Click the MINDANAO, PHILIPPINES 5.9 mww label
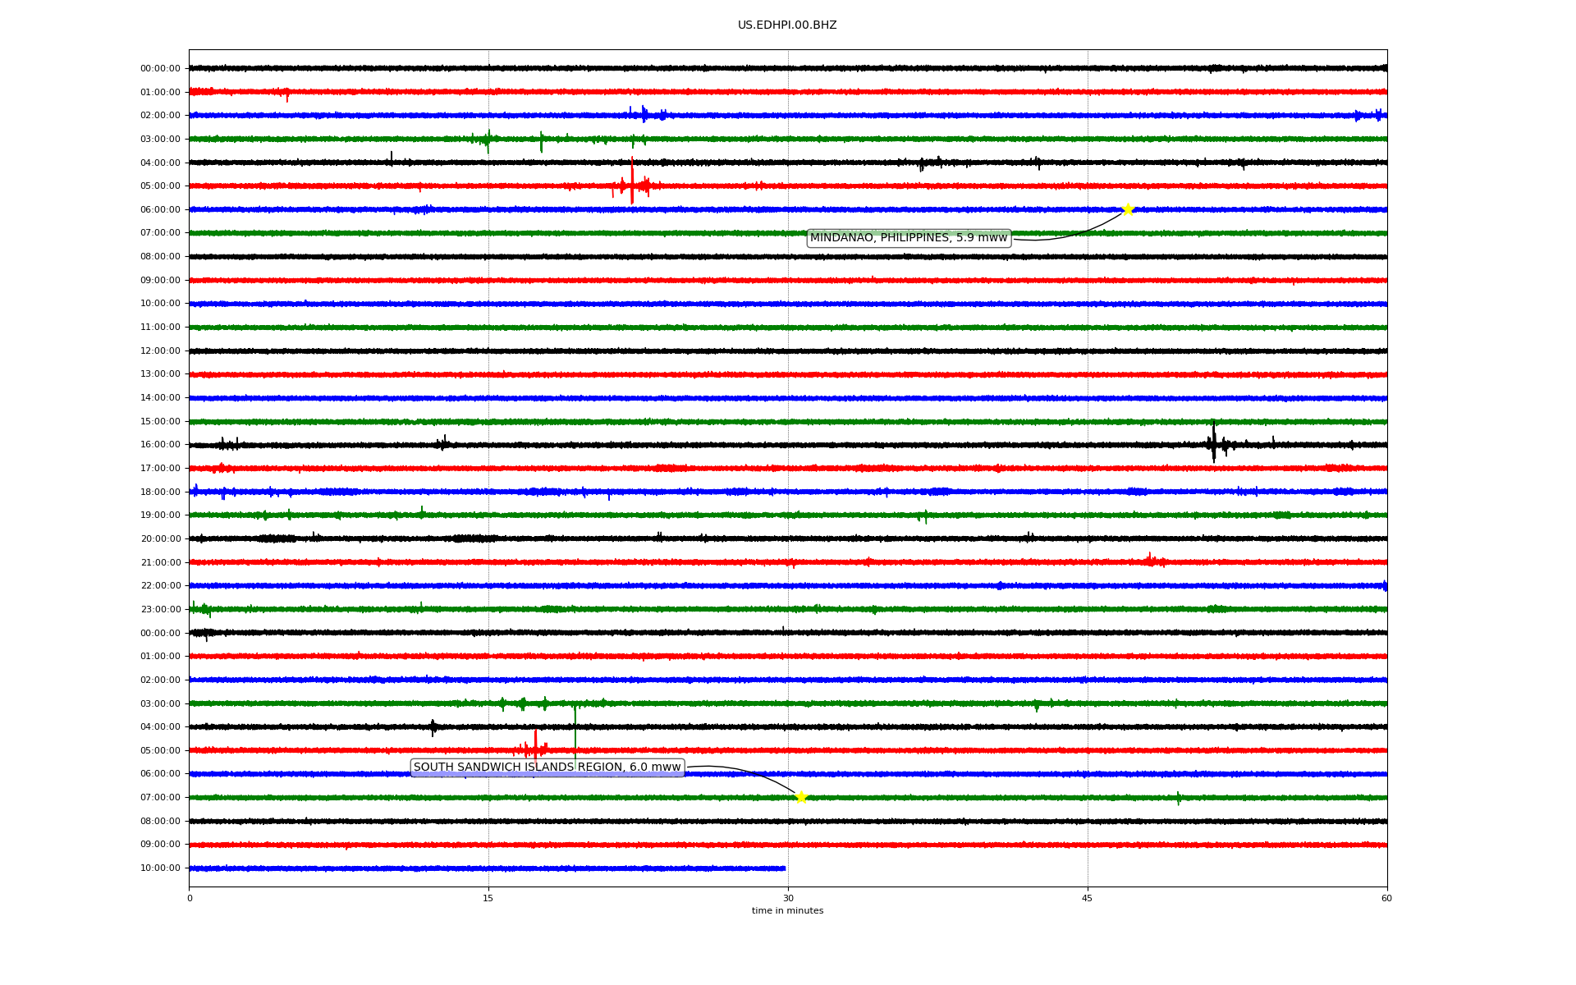Image resolution: width=1576 pixels, height=985 pixels. click(908, 238)
